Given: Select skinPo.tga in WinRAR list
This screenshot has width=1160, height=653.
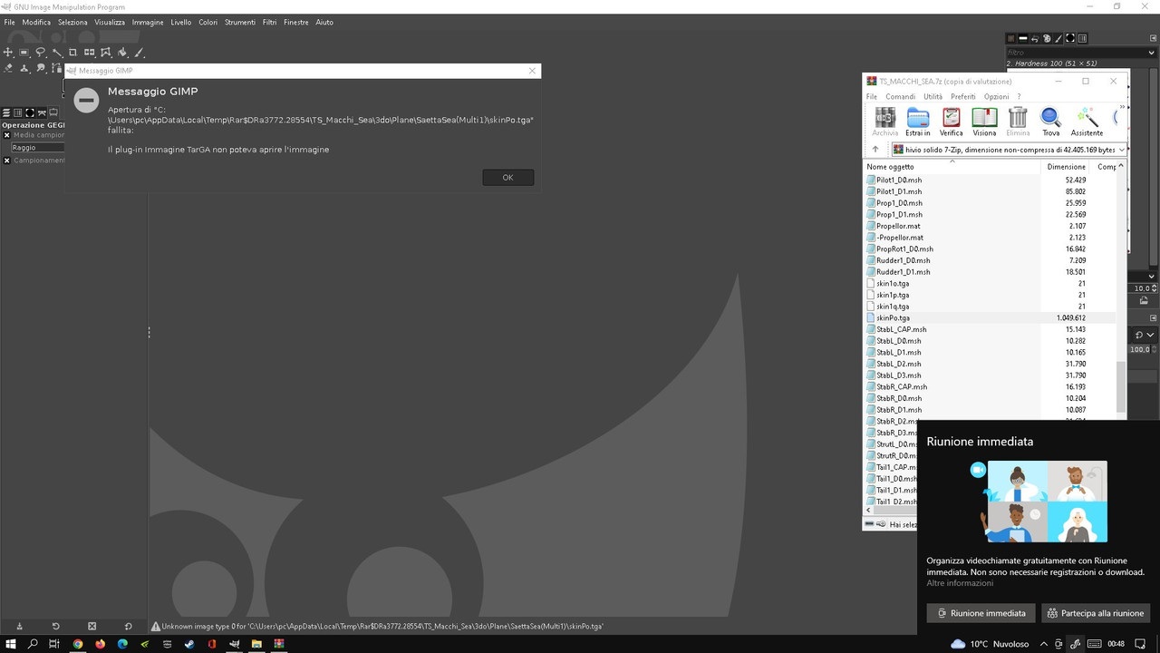Looking at the screenshot, I should tap(893, 317).
